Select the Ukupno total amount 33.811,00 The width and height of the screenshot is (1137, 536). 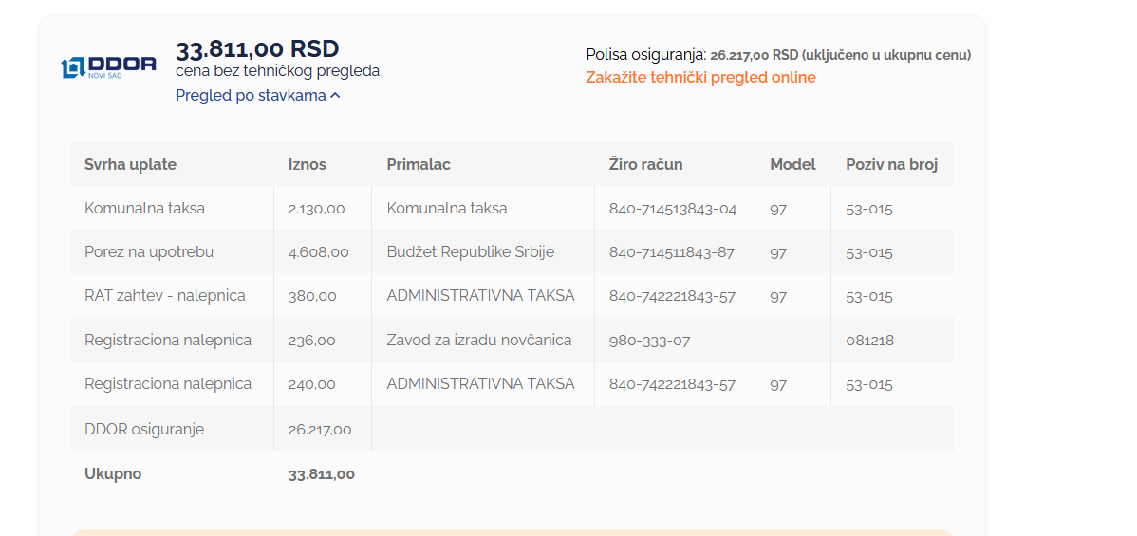tap(322, 474)
